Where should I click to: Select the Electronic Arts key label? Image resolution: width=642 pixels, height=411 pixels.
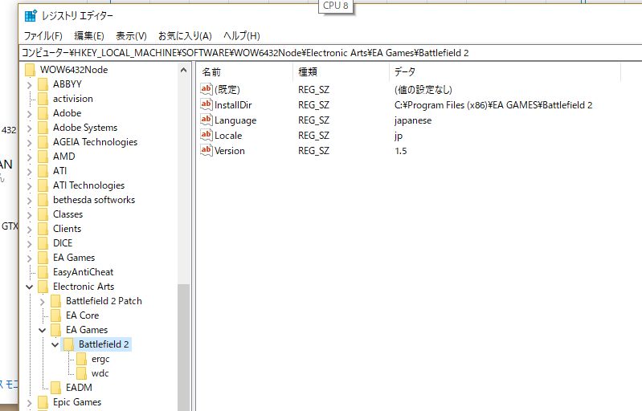coord(84,287)
